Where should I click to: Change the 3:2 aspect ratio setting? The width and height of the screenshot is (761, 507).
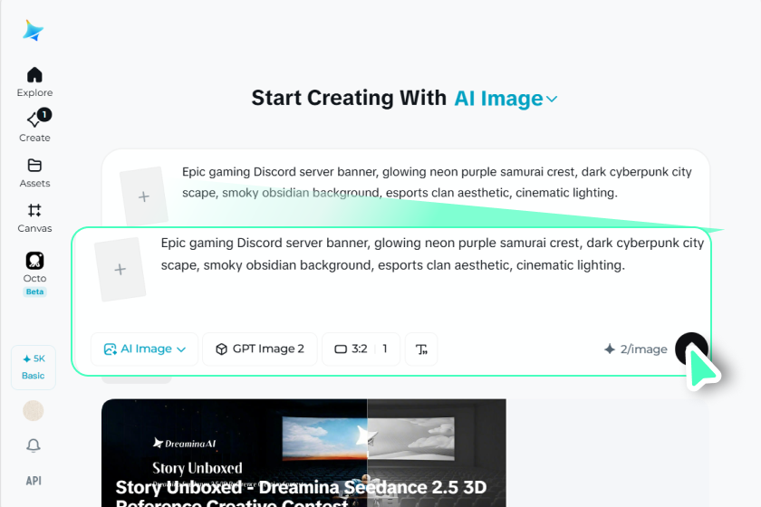coord(361,349)
